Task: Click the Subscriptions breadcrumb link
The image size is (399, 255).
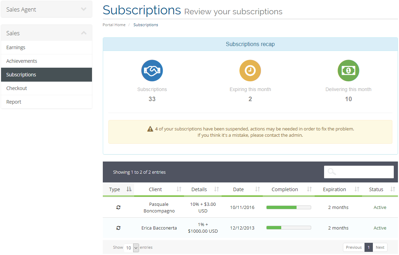Action: 146,25
